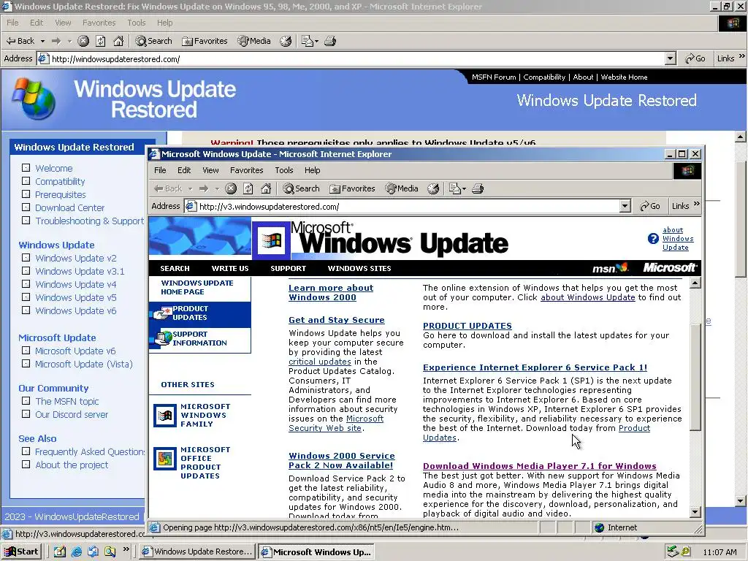748x561 pixels.
Task: Open Tools menu in front Windows Update window
Action: click(x=284, y=170)
